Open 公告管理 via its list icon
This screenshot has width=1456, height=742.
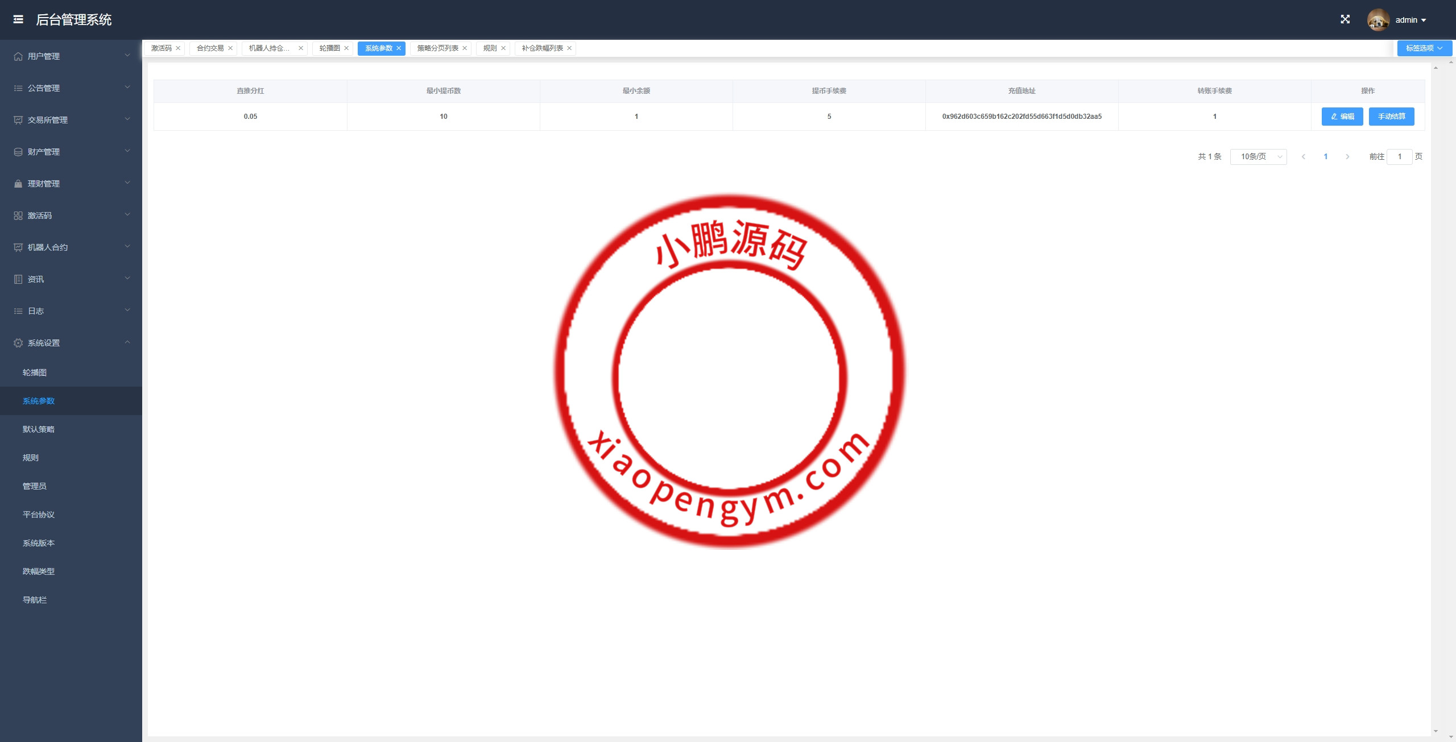point(16,88)
